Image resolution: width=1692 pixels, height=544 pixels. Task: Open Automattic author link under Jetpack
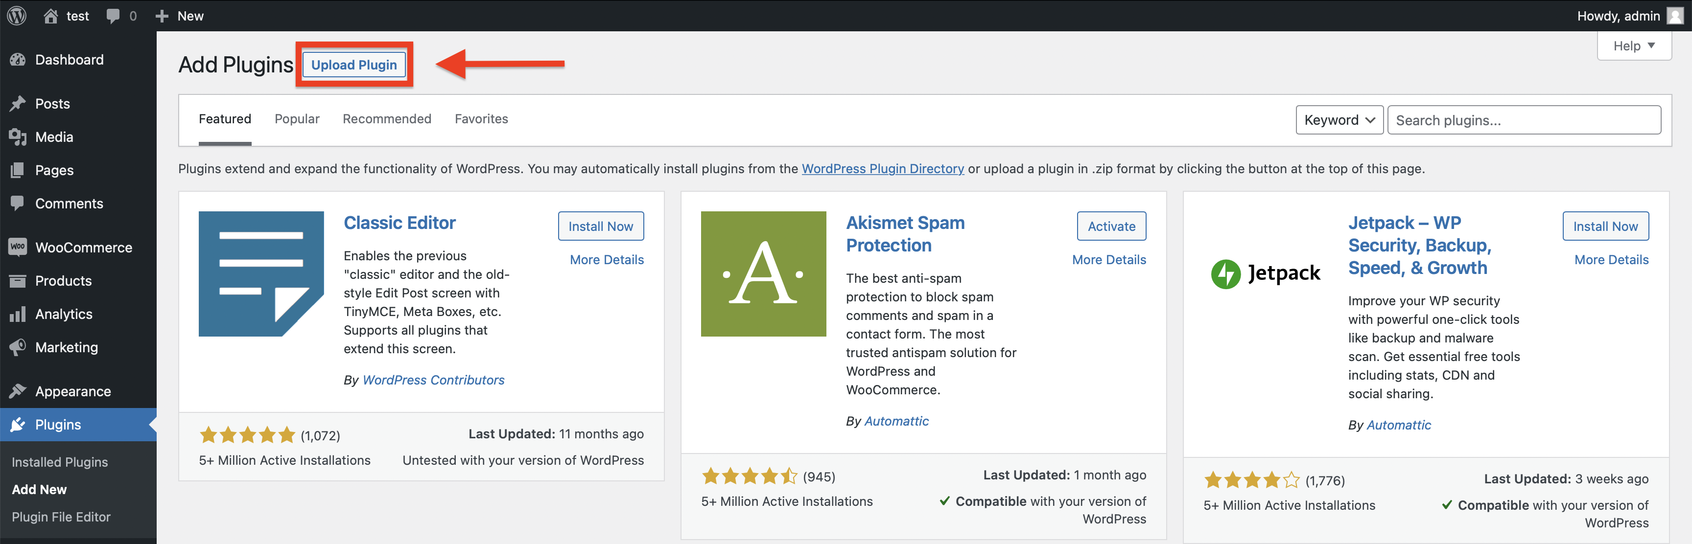1398,425
